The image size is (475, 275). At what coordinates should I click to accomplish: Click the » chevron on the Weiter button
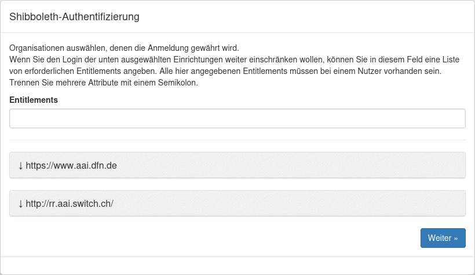(x=456, y=238)
